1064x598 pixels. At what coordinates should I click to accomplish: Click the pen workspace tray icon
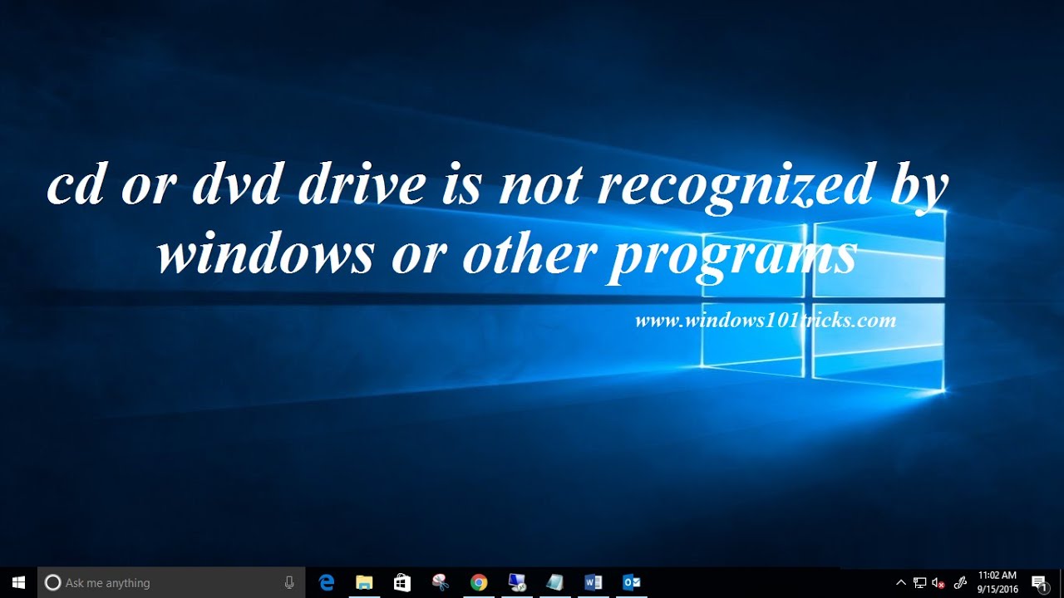(960, 583)
